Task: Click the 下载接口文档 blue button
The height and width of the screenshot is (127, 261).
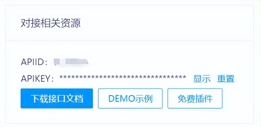Action: point(57,98)
